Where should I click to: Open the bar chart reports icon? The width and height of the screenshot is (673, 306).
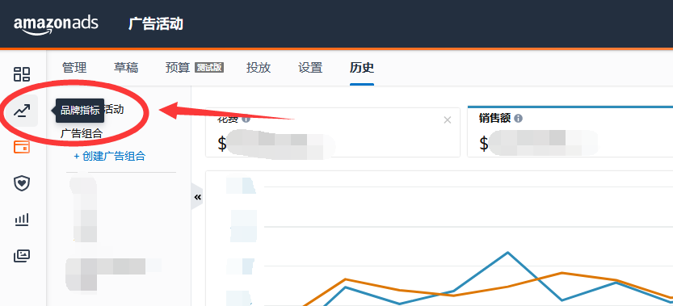tap(22, 220)
